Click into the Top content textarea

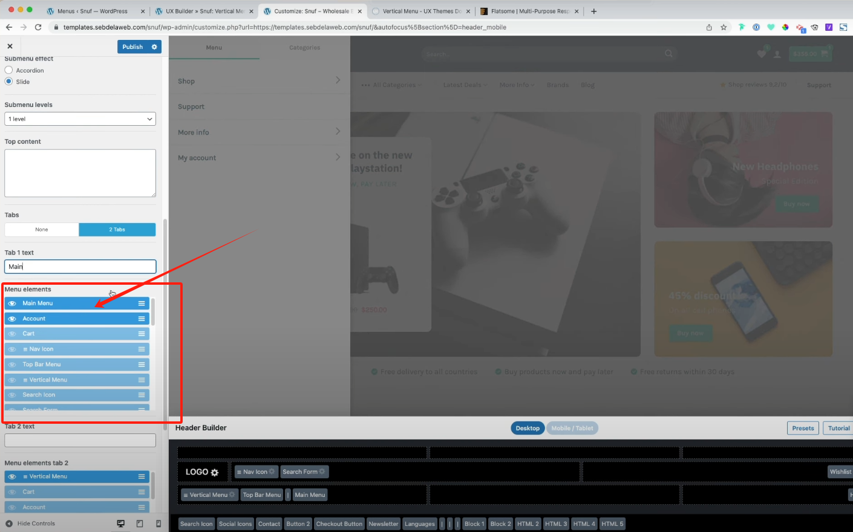80,173
